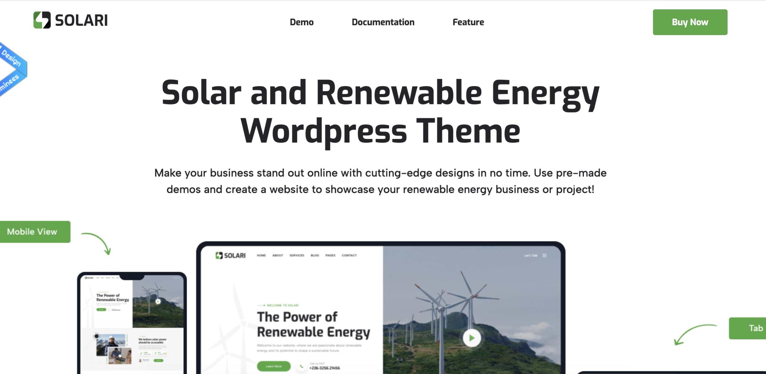766x374 pixels.
Task: Click the Solari logo icon in header
Action: [42, 20]
